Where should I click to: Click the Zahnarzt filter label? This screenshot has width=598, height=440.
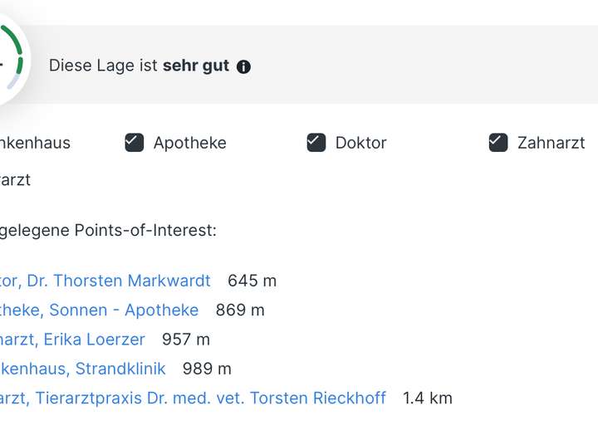click(x=551, y=143)
